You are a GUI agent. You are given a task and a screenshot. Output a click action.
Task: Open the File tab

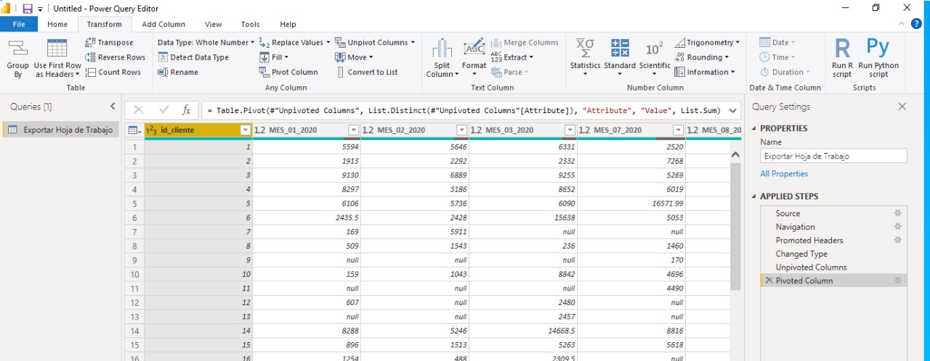coord(19,24)
